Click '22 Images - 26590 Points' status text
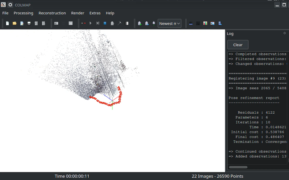This screenshot has width=289, height=180. click(x=218, y=176)
